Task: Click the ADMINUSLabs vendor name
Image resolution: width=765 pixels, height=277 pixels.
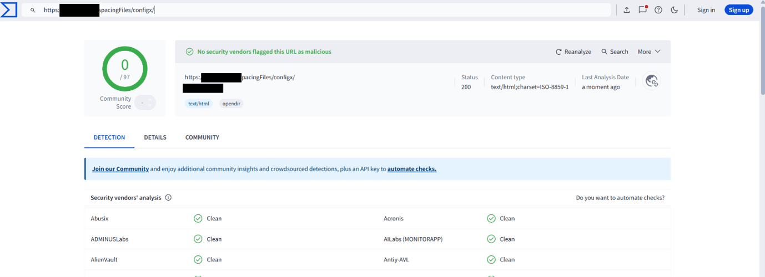Action: pyautogui.click(x=110, y=239)
